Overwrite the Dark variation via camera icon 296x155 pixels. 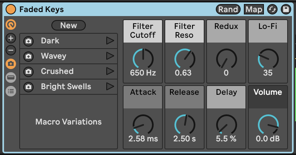28,41
